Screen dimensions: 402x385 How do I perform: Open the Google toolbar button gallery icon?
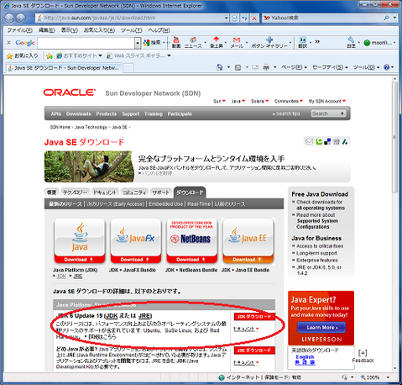point(269,43)
